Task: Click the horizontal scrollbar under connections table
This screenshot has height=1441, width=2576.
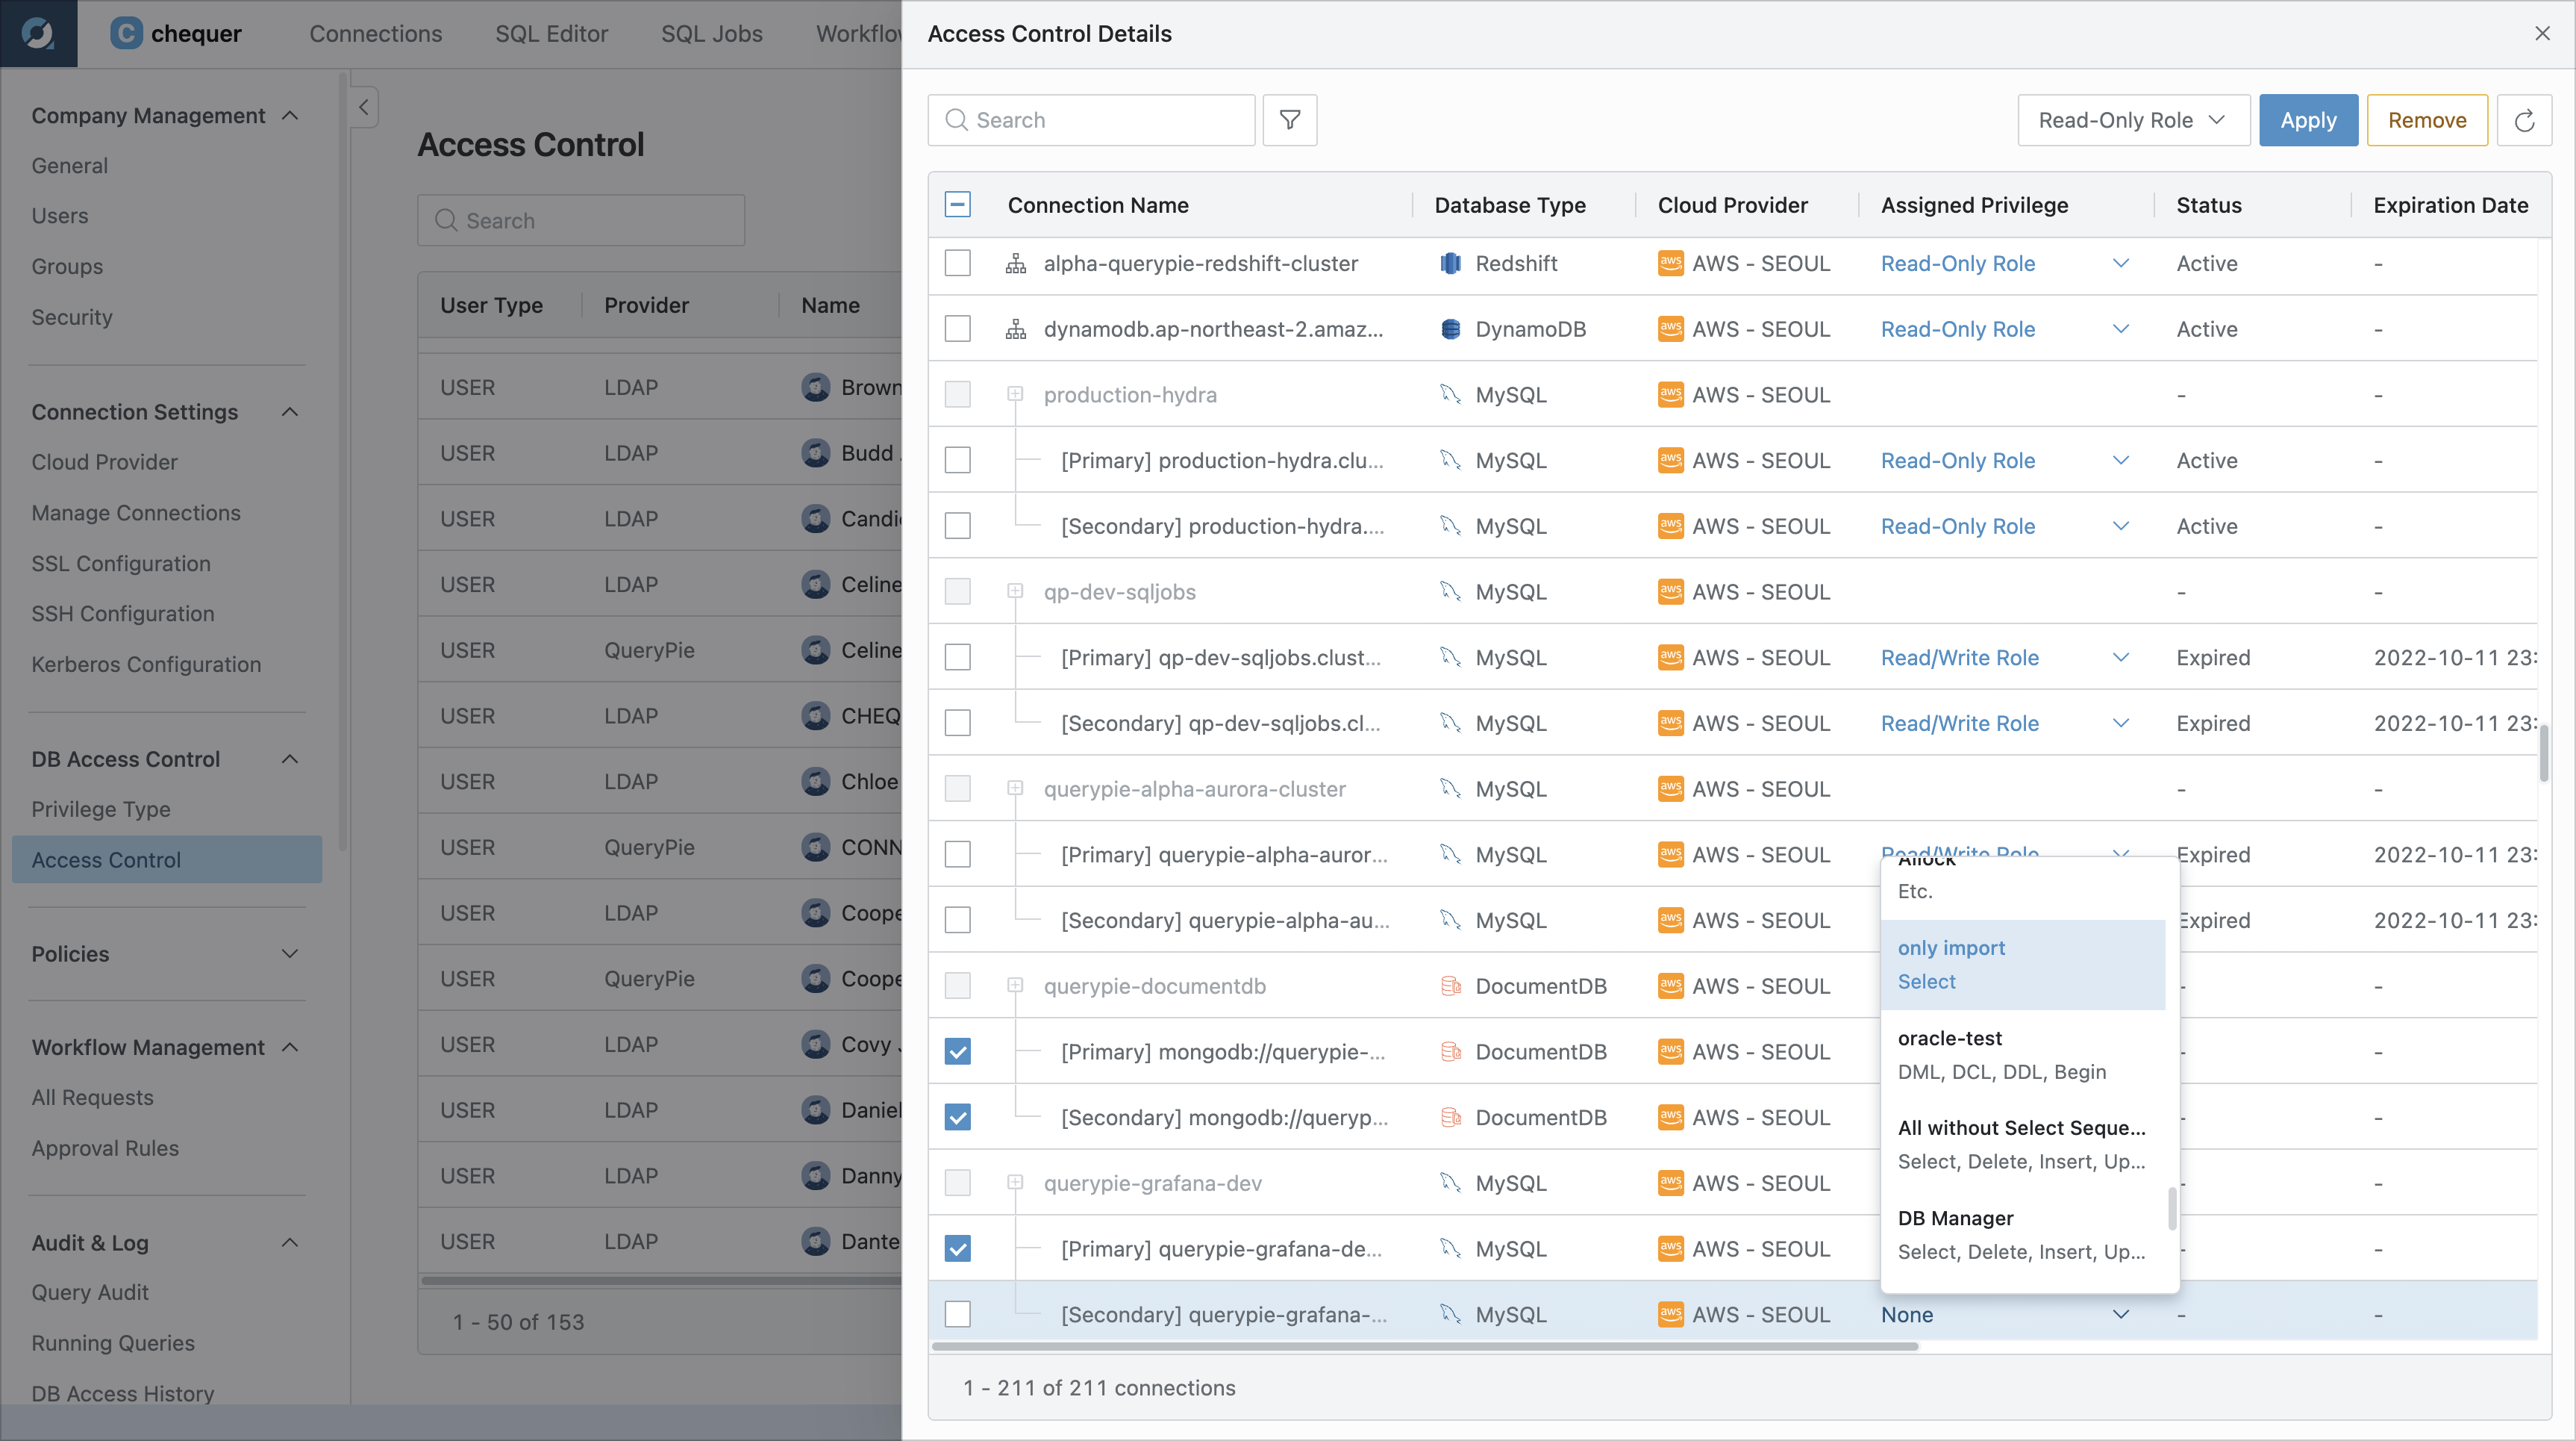Action: 1425,1346
